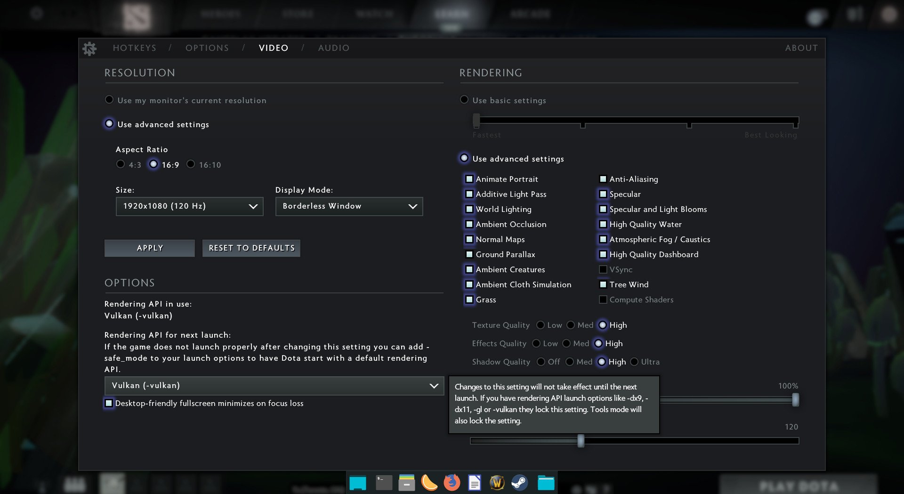Click the Apply button
The width and height of the screenshot is (904, 494).
click(150, 248)
